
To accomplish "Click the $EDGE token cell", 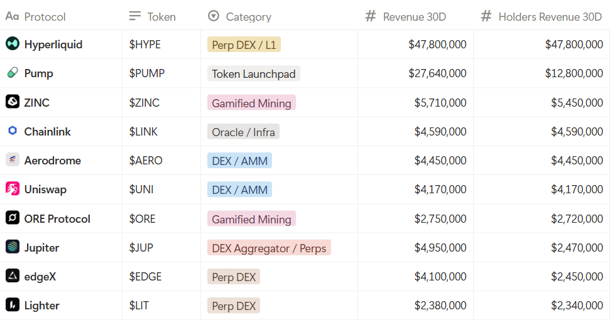I will (161, 276).
